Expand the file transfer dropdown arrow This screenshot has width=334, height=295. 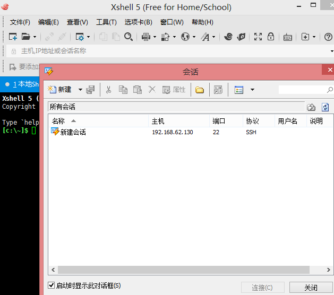coord(175,37)
